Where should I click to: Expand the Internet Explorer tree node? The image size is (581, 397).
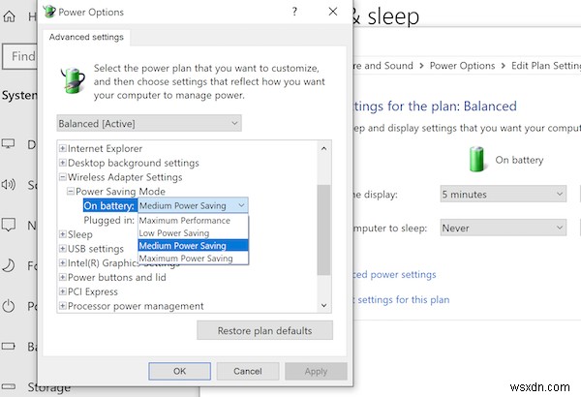pyautogui.click(x=63, y=149)
